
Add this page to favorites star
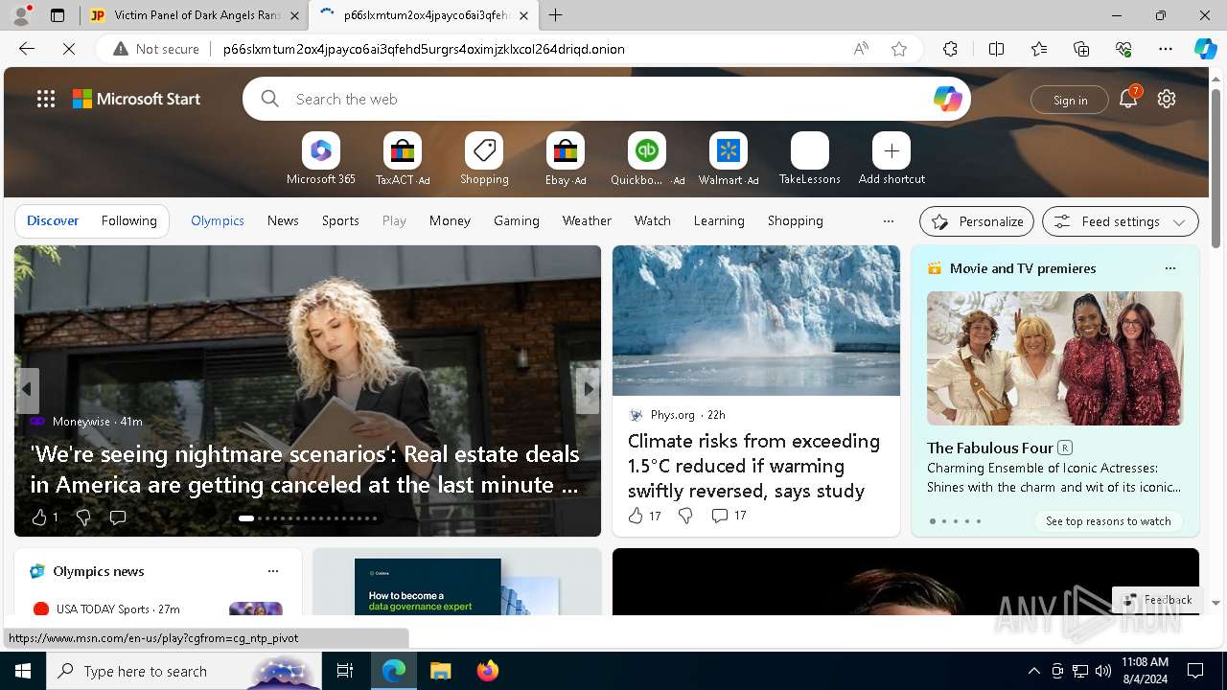point(899,49)
